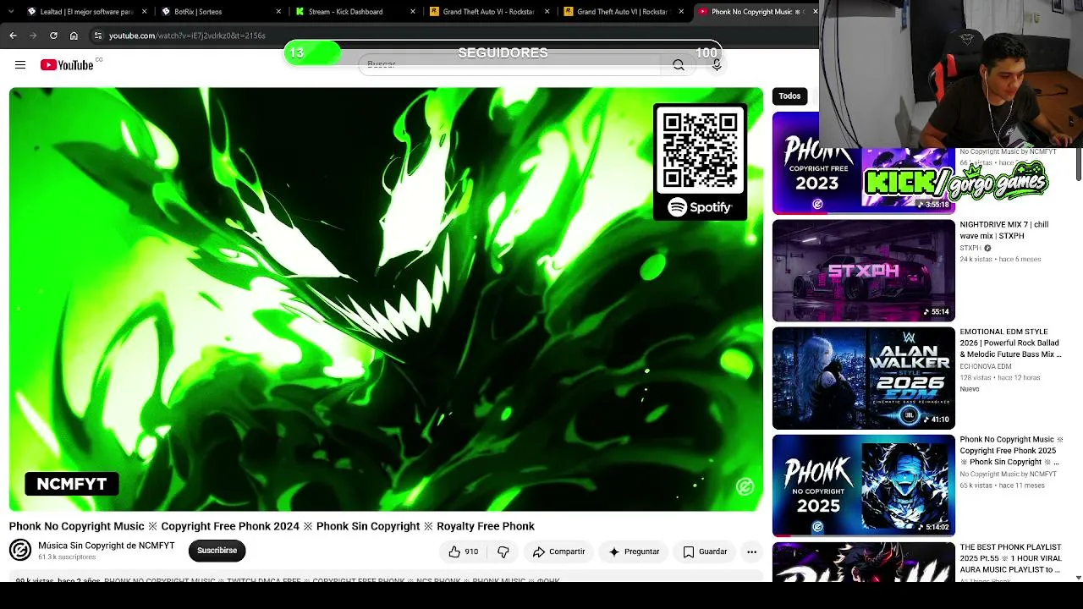Dislike the video with the thumbs-down icon
1083x609 pixels.
[503, 551]
